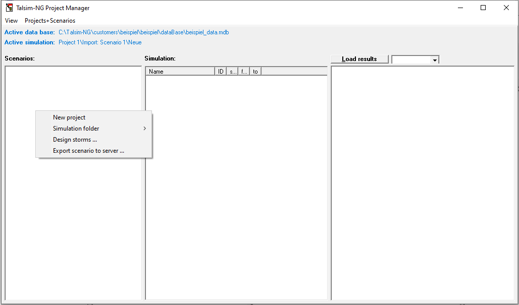Viewport: 519px width, 305px height.
Task: Choose Design storms... from the context menu
Action: 75,140
